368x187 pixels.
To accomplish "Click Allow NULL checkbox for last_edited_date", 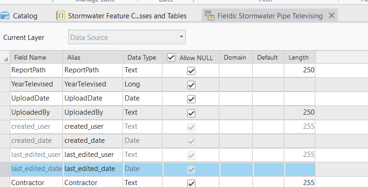I will (191, 169).
